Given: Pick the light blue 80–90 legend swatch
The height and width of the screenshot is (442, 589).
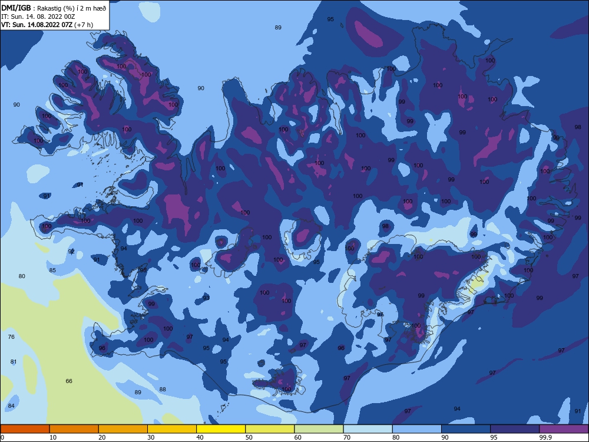Looking at the screenshot, I should tap(417, 429).
